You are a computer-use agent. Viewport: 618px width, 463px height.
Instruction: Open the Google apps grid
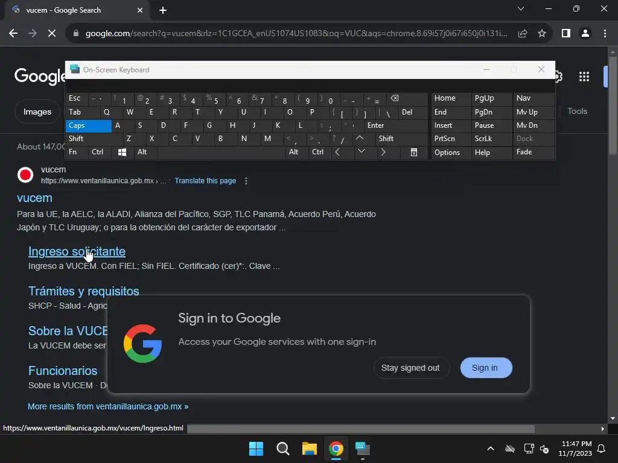(x=584, y=77)
